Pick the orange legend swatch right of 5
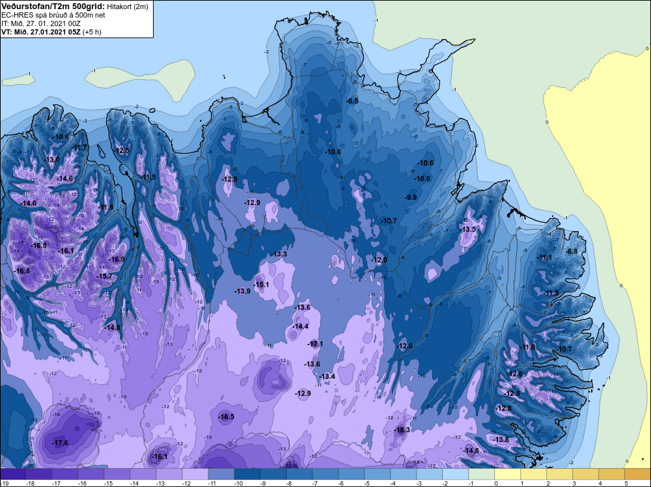651x487 pixels. click(638, 474)
